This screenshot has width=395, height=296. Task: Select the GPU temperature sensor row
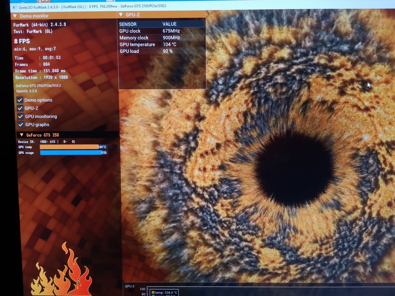click(161, 44)
